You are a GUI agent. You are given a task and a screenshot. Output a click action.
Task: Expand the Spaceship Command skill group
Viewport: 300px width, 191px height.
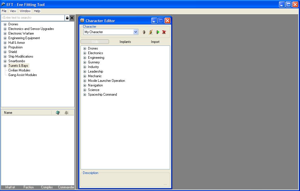pyautogui.click(x=85, y=94)
